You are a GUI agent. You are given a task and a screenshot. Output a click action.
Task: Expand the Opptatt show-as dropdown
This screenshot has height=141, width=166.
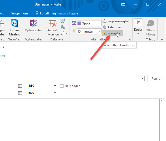[x=100, y=23]
